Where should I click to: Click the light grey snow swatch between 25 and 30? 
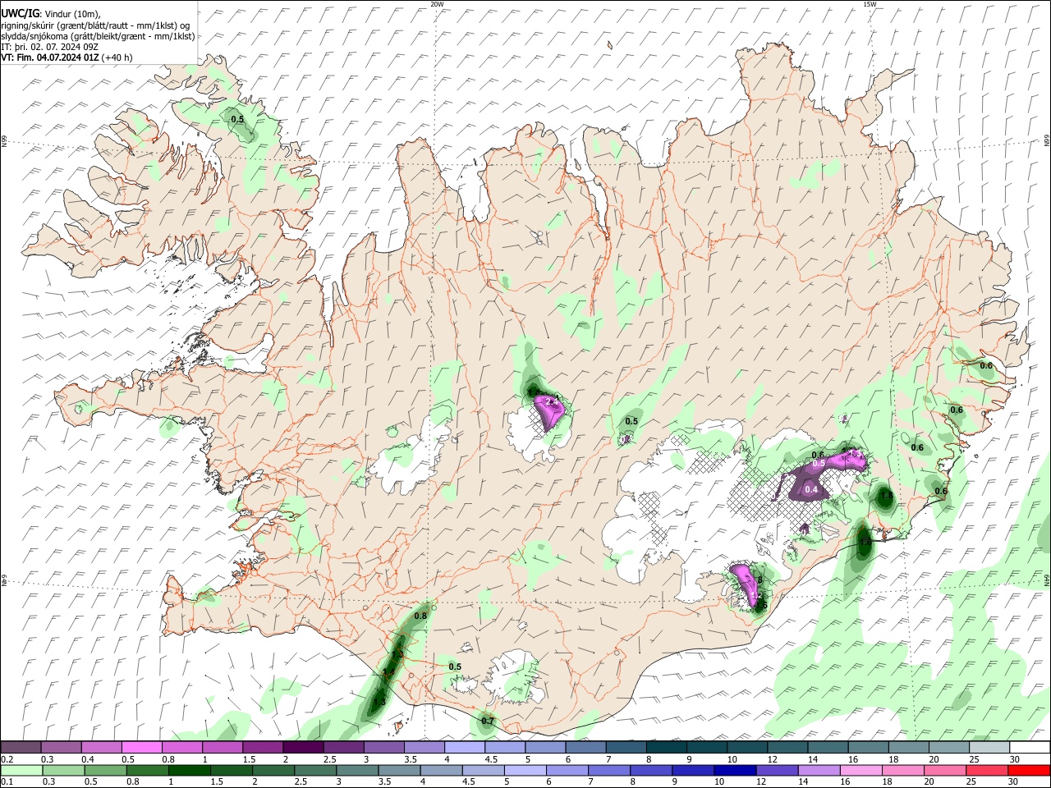[989, 748]
